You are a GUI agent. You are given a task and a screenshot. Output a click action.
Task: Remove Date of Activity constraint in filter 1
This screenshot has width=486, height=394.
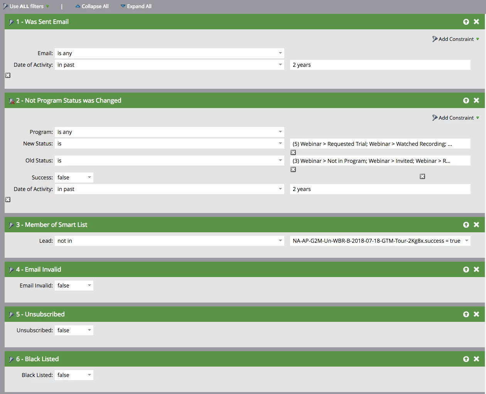point(8,75)
